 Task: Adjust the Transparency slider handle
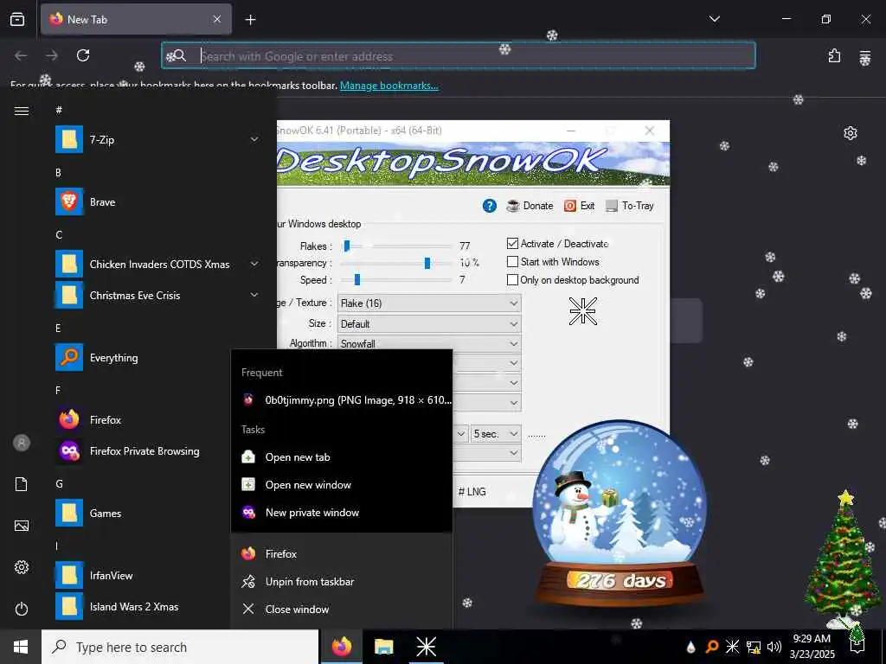coord(427,263)
